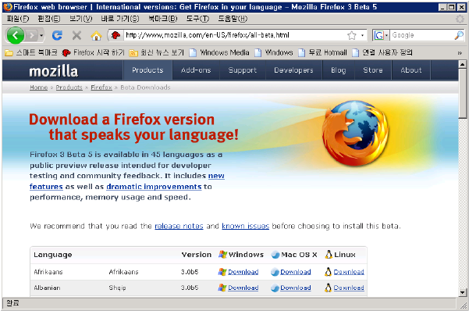Open the release notes link
This screenshot has width=469, height=311.
pos(179,226)
